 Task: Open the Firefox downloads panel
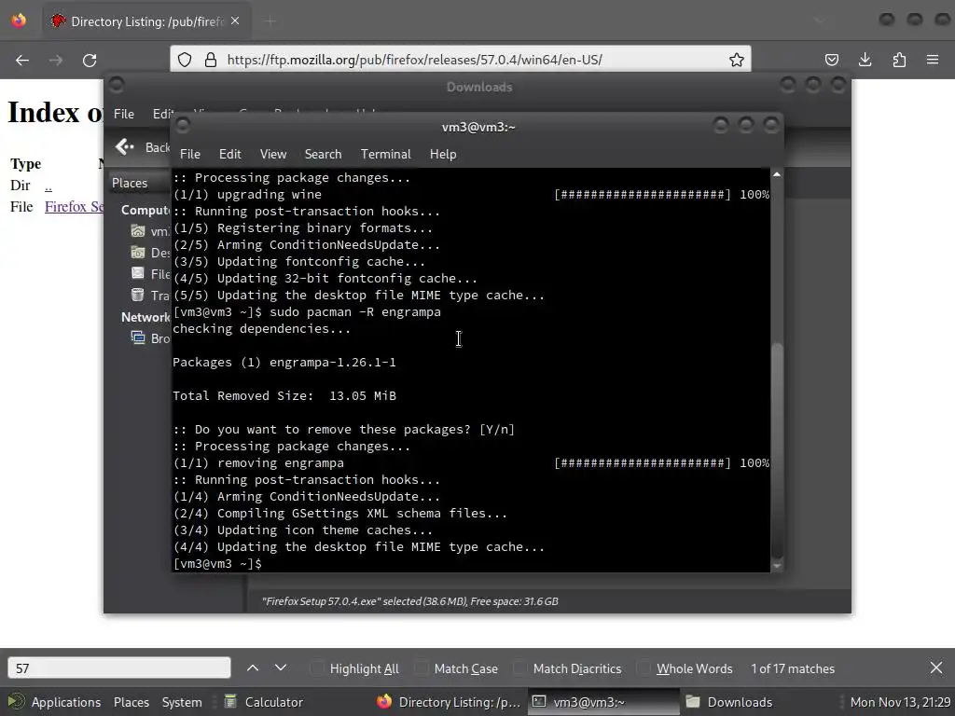865,60
